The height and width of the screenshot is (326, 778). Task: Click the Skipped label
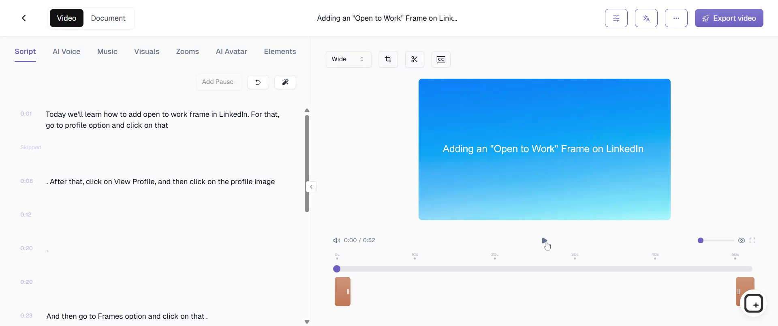click(31, 147)
